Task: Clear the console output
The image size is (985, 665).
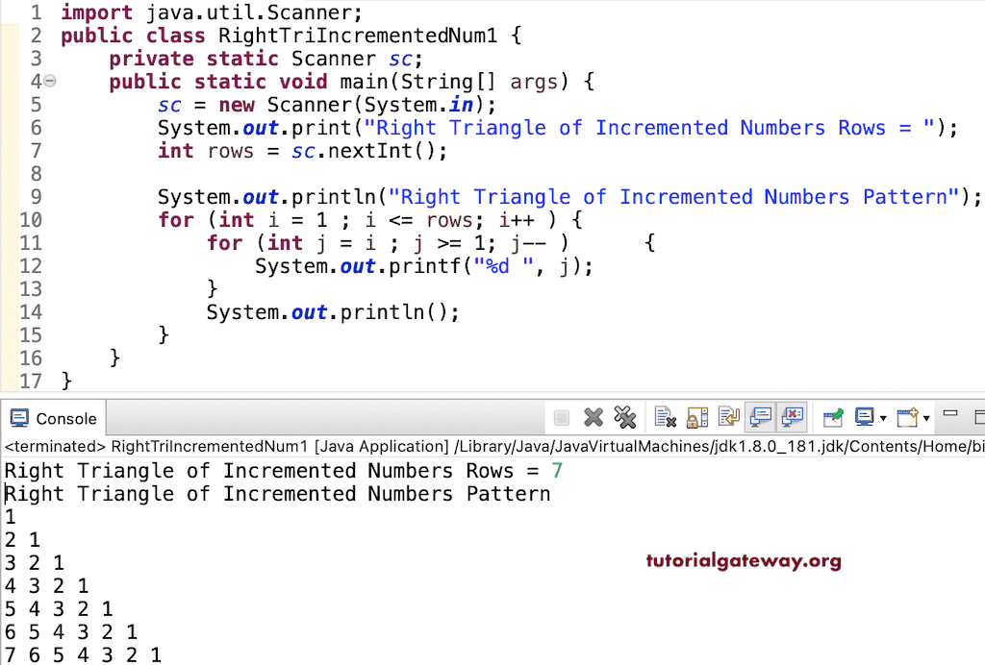Action: [663, 417]
